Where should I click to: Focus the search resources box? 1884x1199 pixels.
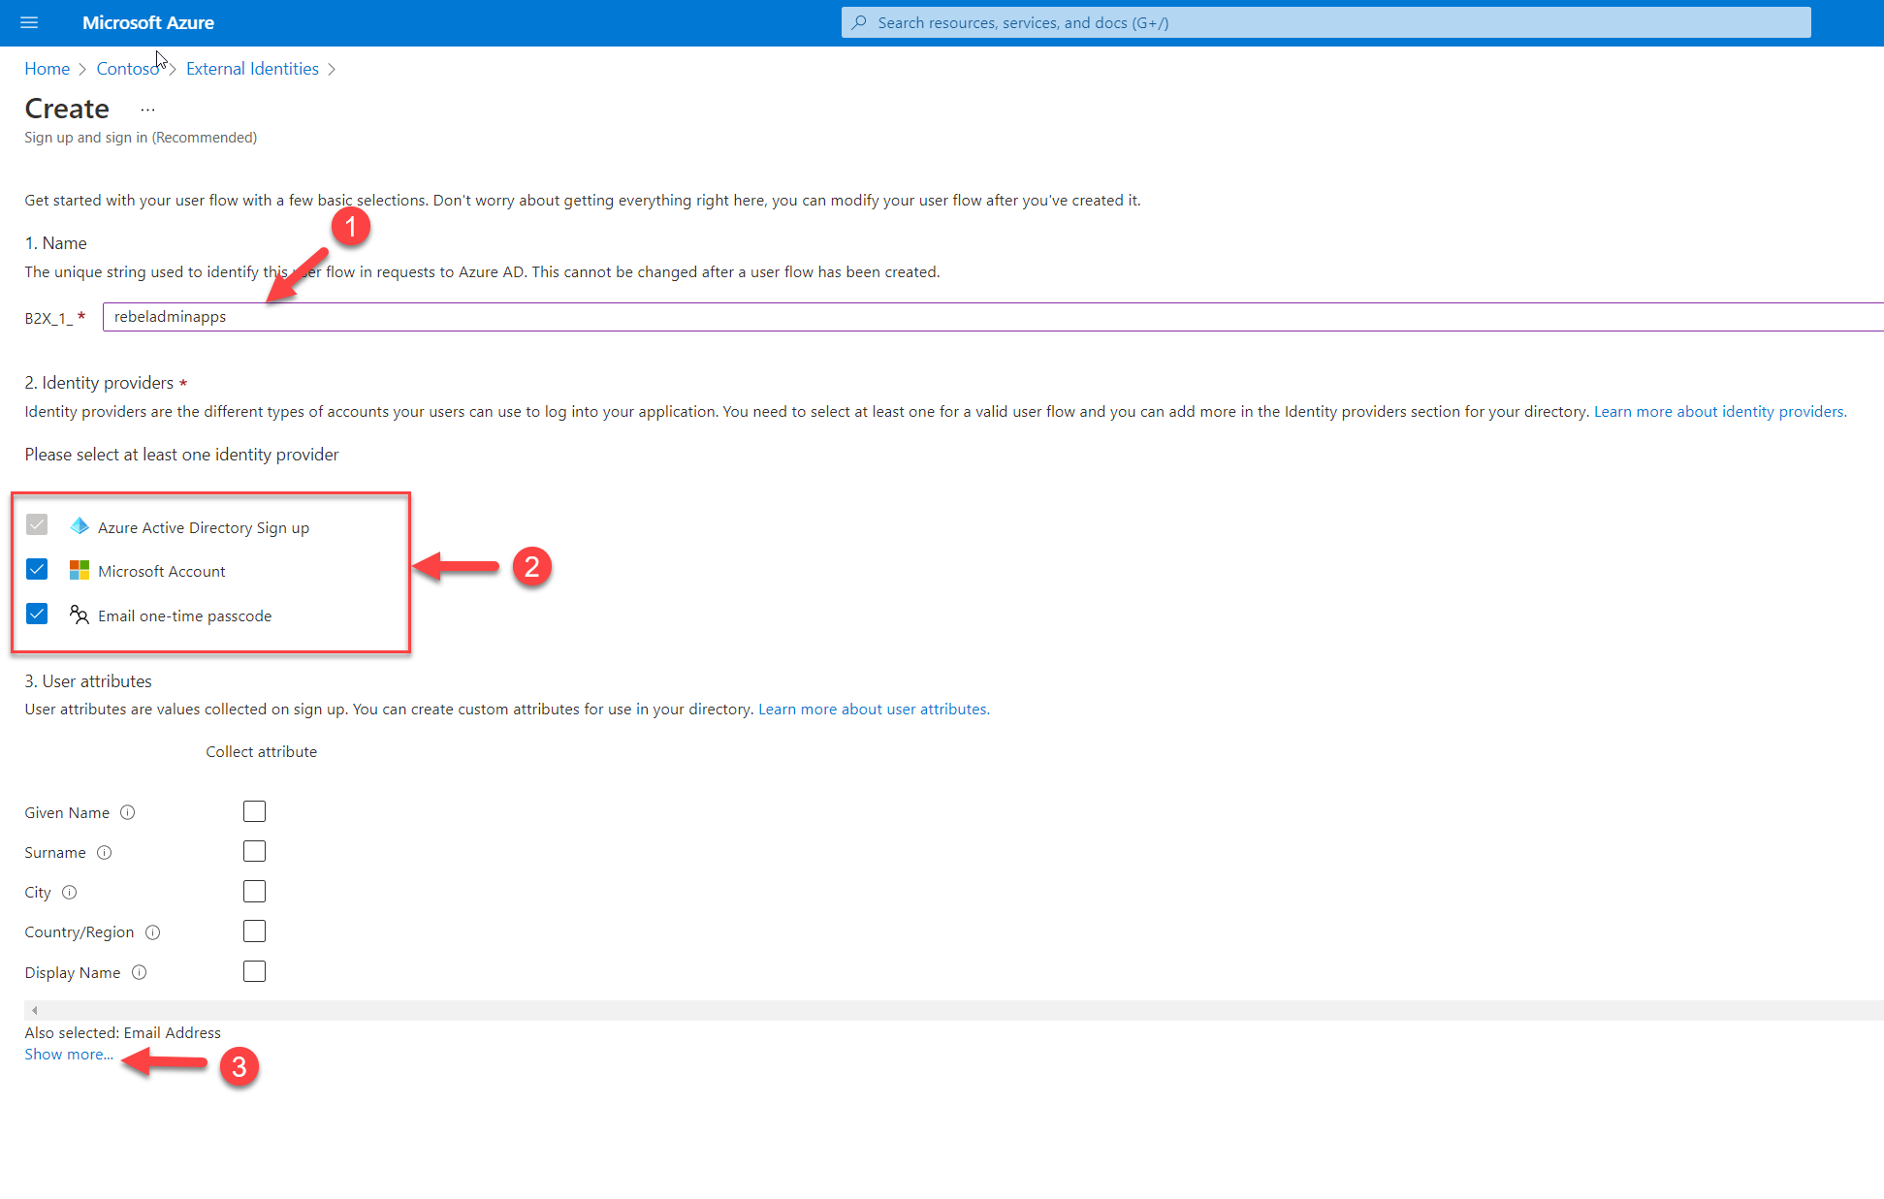pos(1325,22)
